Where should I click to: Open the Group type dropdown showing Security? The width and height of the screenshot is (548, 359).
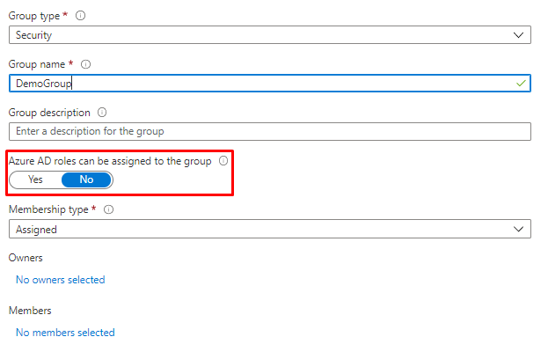270,35
